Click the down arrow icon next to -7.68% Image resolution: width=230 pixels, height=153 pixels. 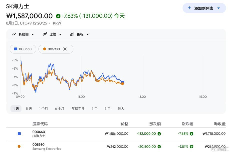pyautogui.click(x=192, y=133)
